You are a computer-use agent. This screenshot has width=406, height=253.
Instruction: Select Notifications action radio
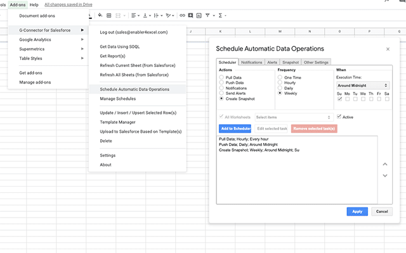(221, 88)
